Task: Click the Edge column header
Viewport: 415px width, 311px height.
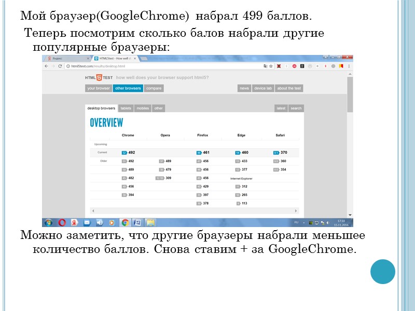Action: pyautogui.click(x=241, y=135)
